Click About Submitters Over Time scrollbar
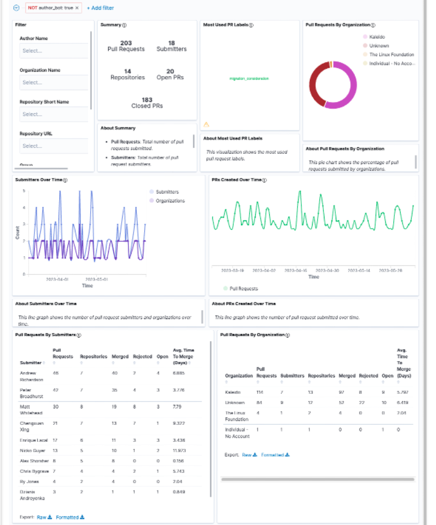The width and height of the screenshot is (436, 525). coord(202,317)
